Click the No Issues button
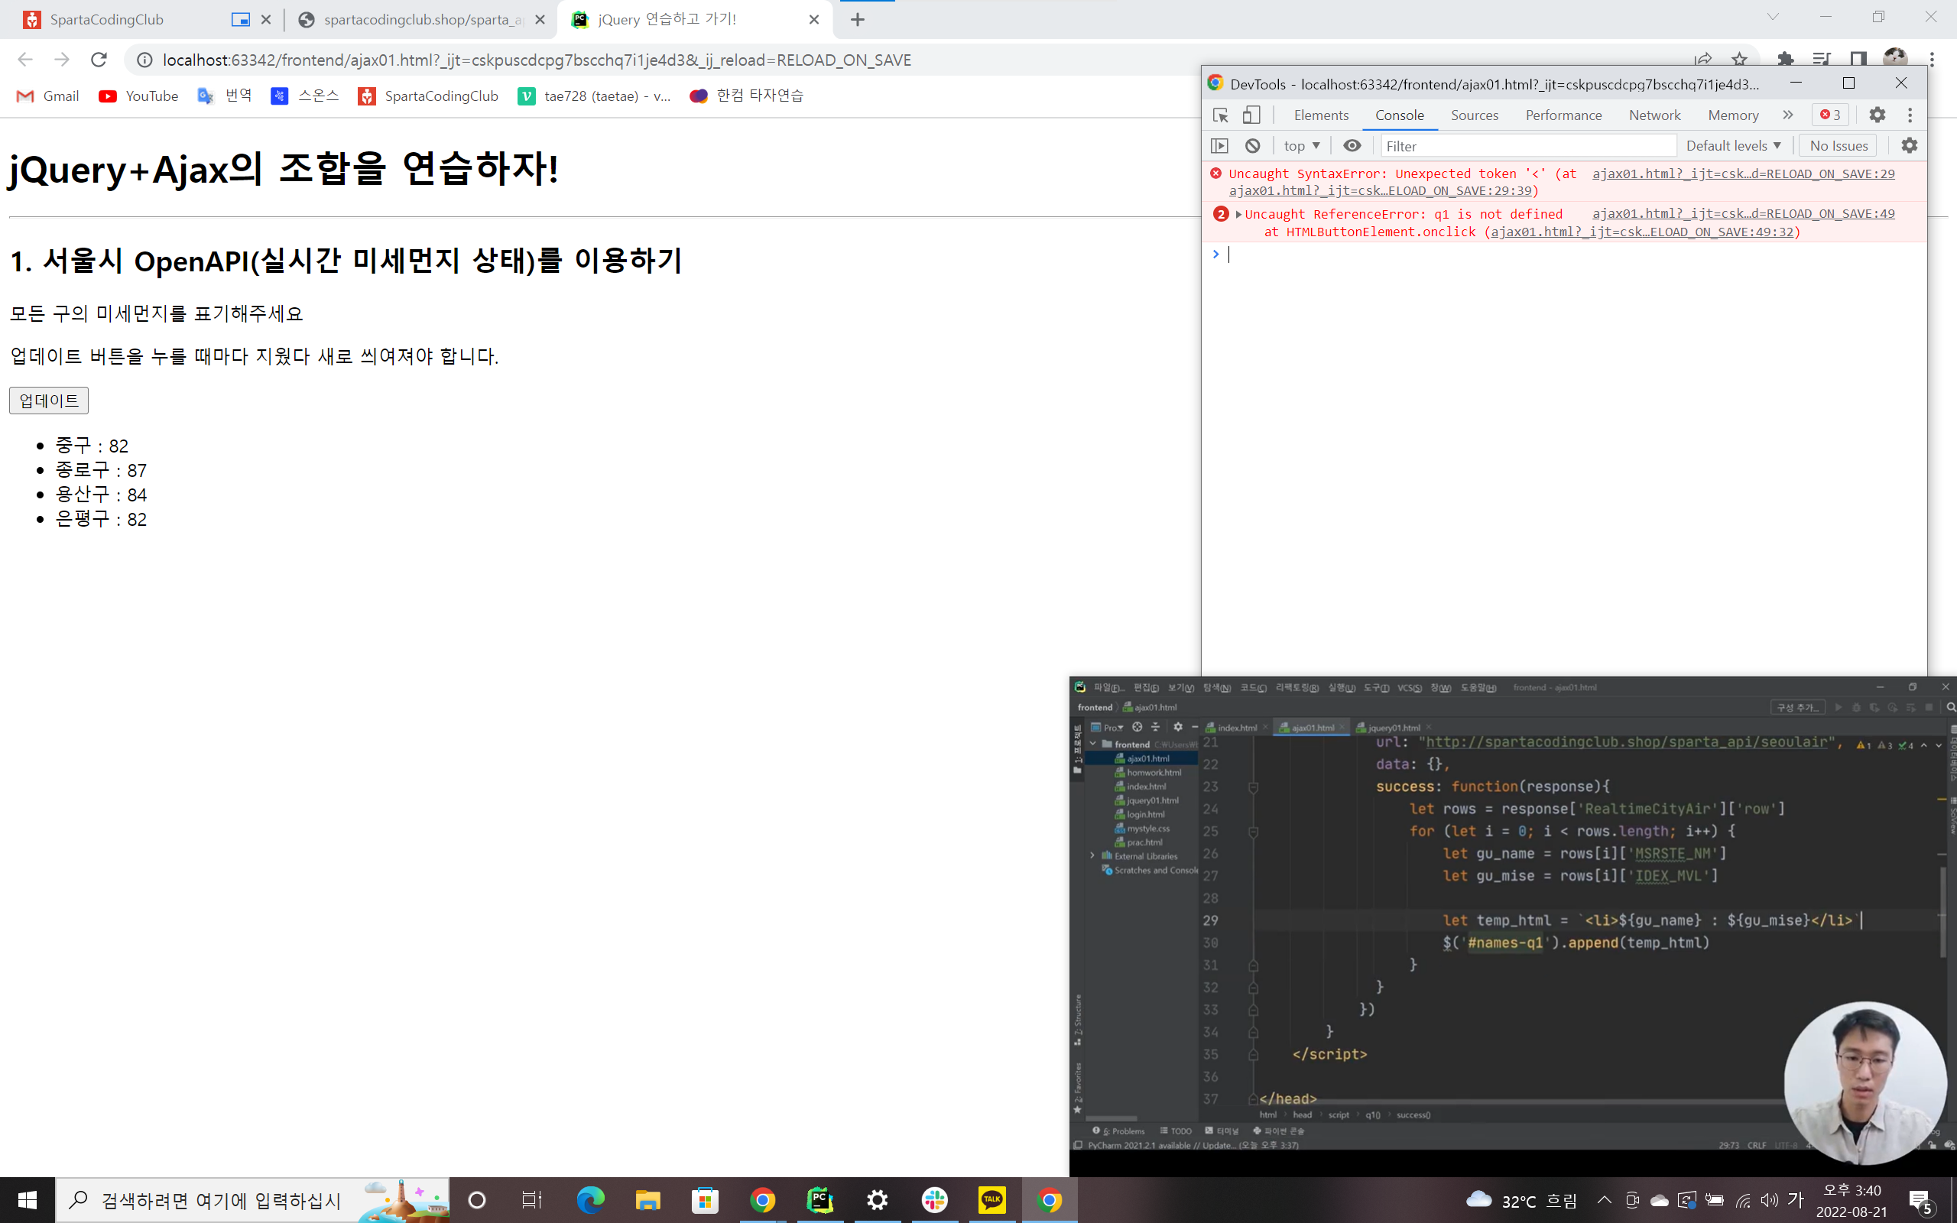1957x1223 pixels. [1838, 145]
